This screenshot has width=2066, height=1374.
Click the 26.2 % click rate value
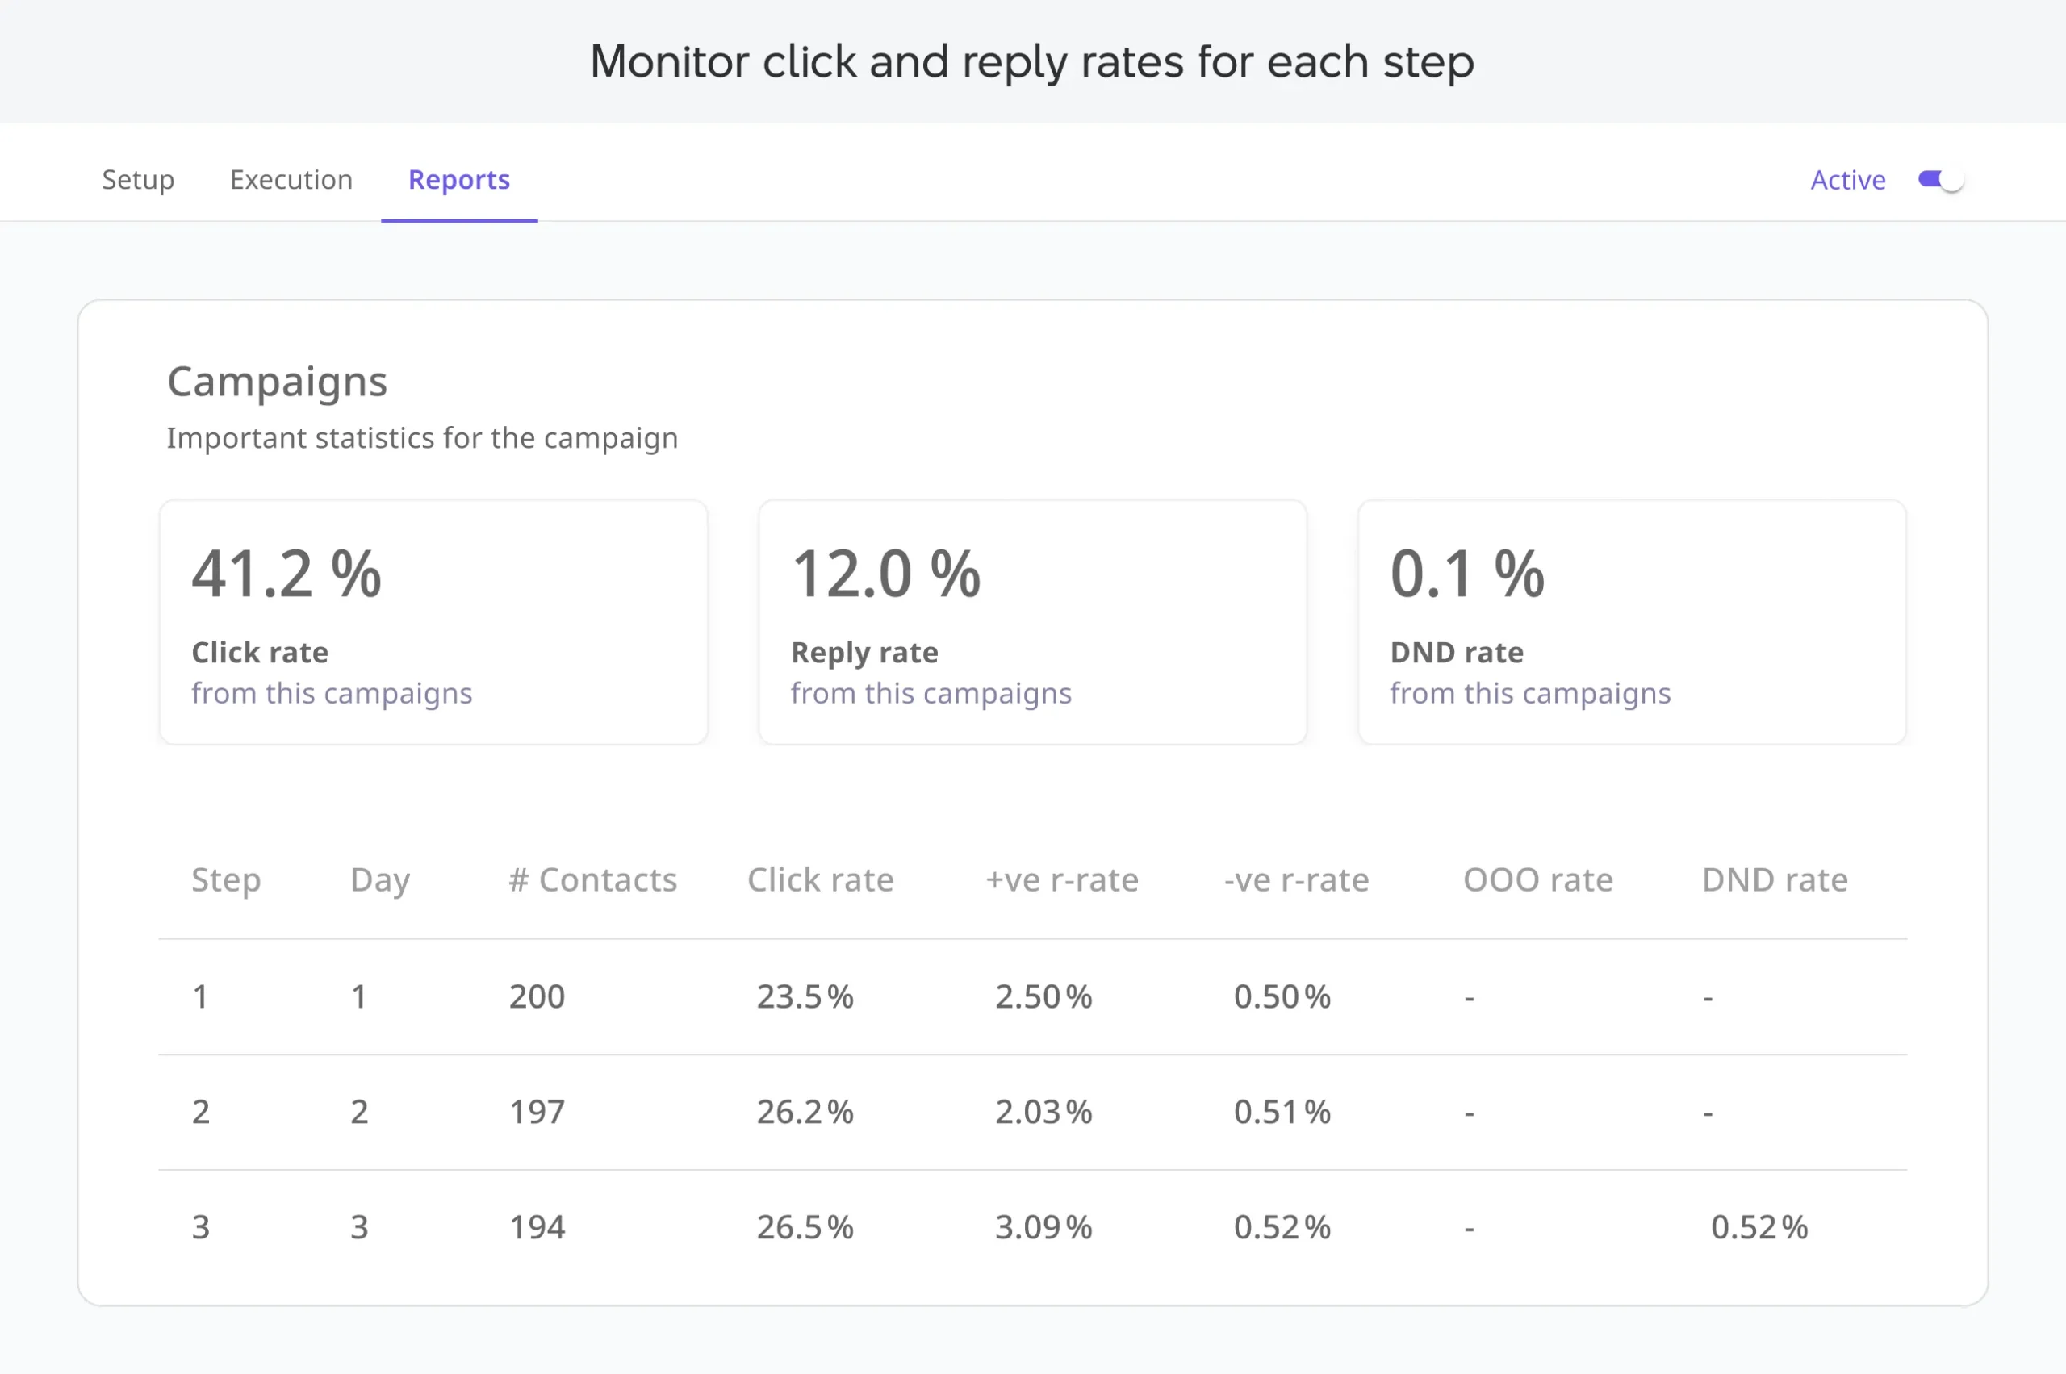pos(805,1112)
